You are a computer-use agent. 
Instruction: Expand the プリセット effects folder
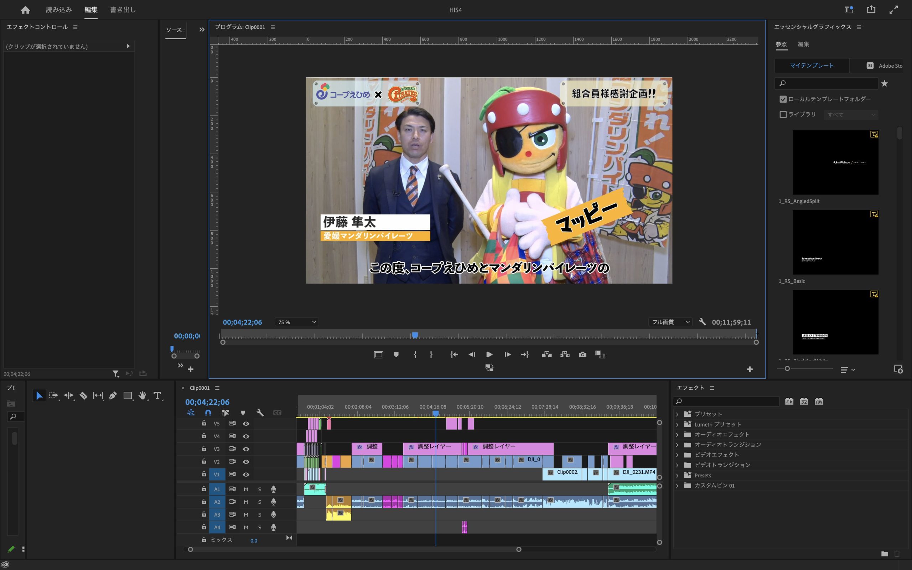tap(677, 414)
